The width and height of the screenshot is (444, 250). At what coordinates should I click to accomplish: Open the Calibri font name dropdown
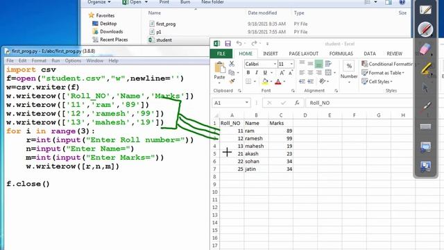tap(275, 64)
